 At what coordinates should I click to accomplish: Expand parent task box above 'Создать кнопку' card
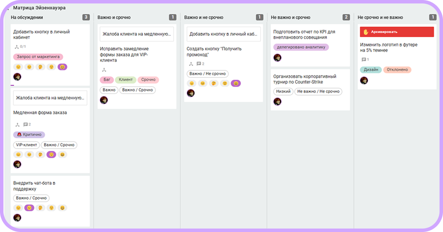pos(223,34)
